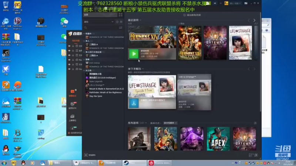The height and width of the screenshot is (166, 296).
Task: Select the orange tab in stream tool panel
Action: click(x=76, y=41)
